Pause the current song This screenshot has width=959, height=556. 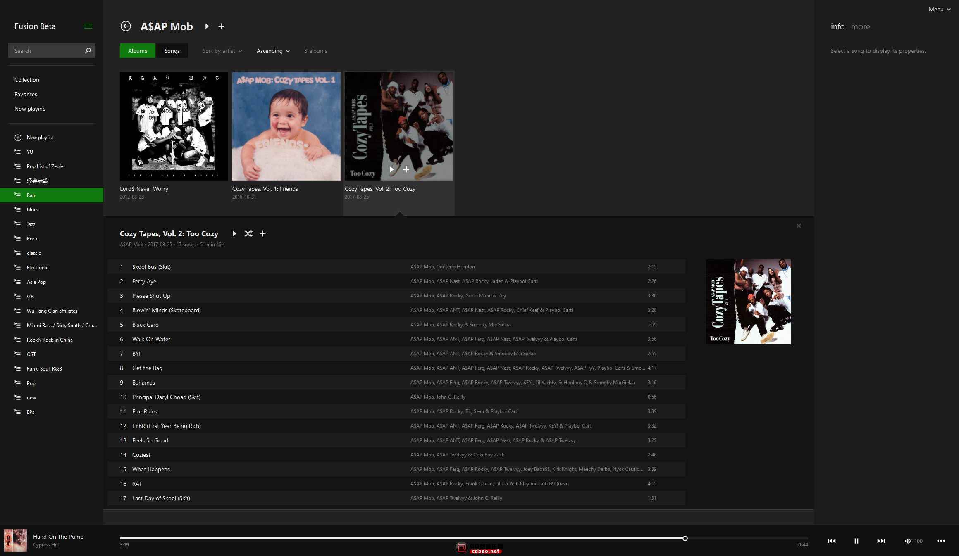click(x=856, y=541)
